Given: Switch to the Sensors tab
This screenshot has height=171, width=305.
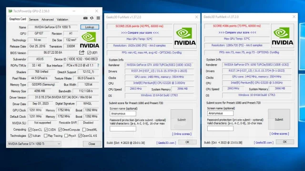Looking at the screenshot, I should pos(34,19).
